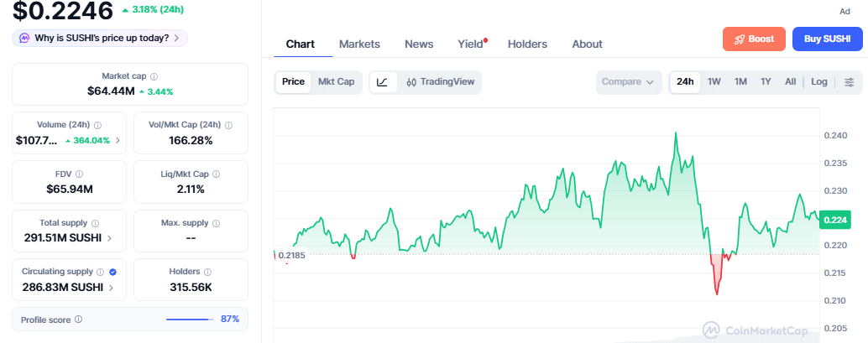Open the line chart view icon
This screenshot has height=343, width=868.
click(x=383, y=82)
